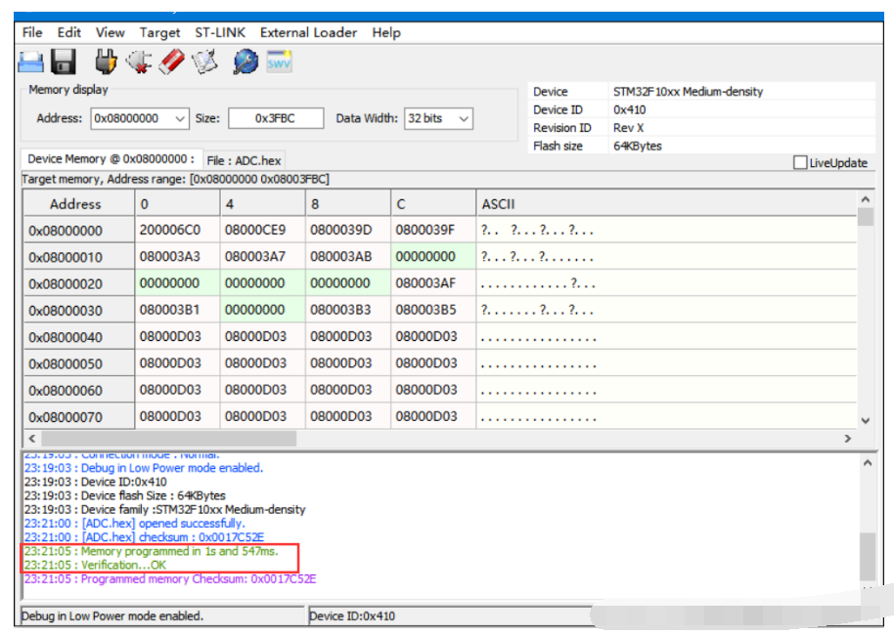Click the globe update icon
The width and height of the screenshot is (894, 635).
click(246, 62)
